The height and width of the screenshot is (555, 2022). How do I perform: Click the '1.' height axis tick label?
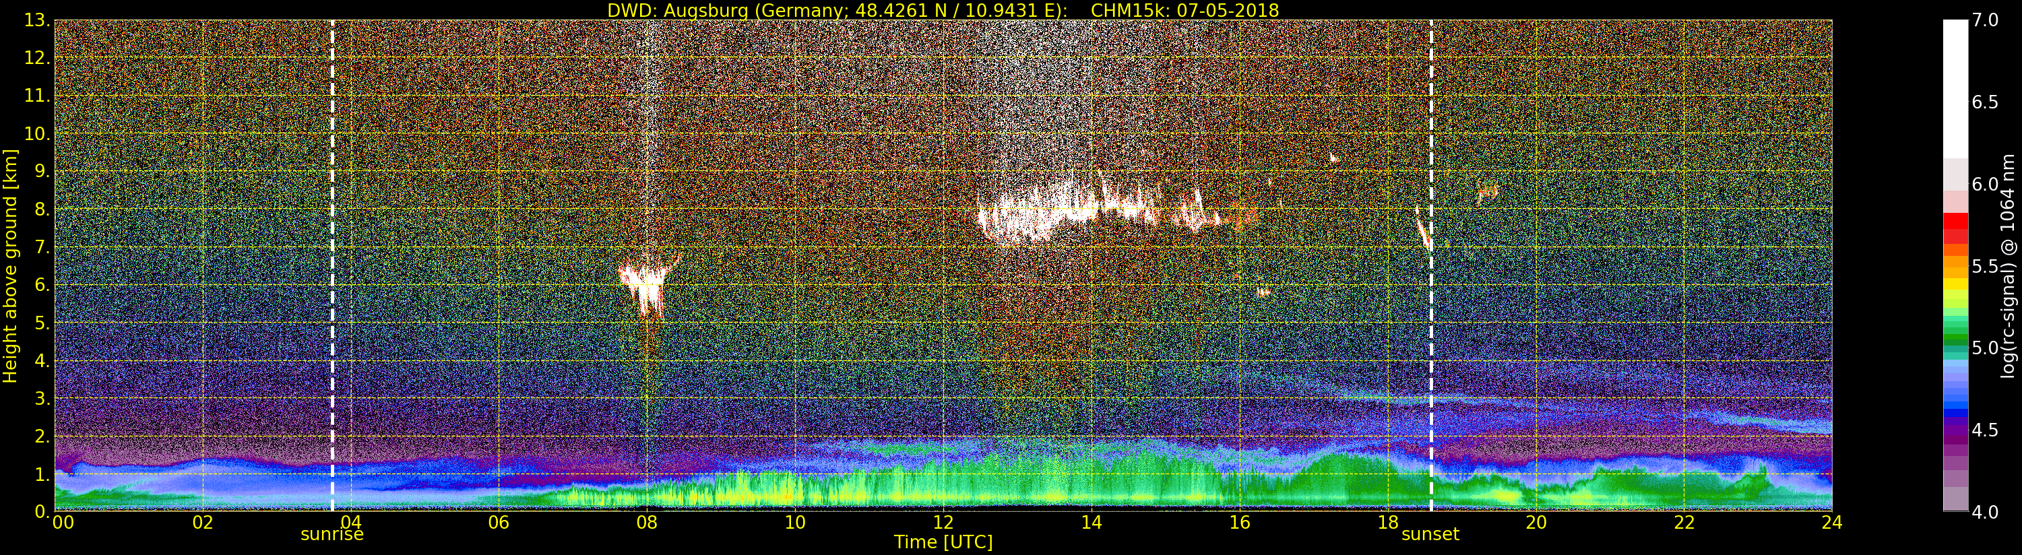(42, 474)
